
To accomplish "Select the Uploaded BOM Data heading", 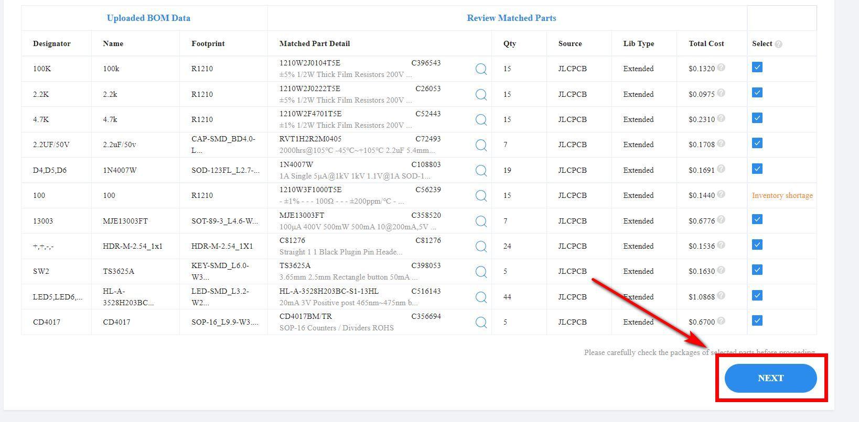I will point(148,18).
